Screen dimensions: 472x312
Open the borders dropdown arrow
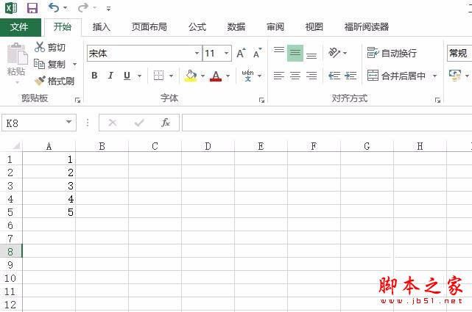(171, 76)
